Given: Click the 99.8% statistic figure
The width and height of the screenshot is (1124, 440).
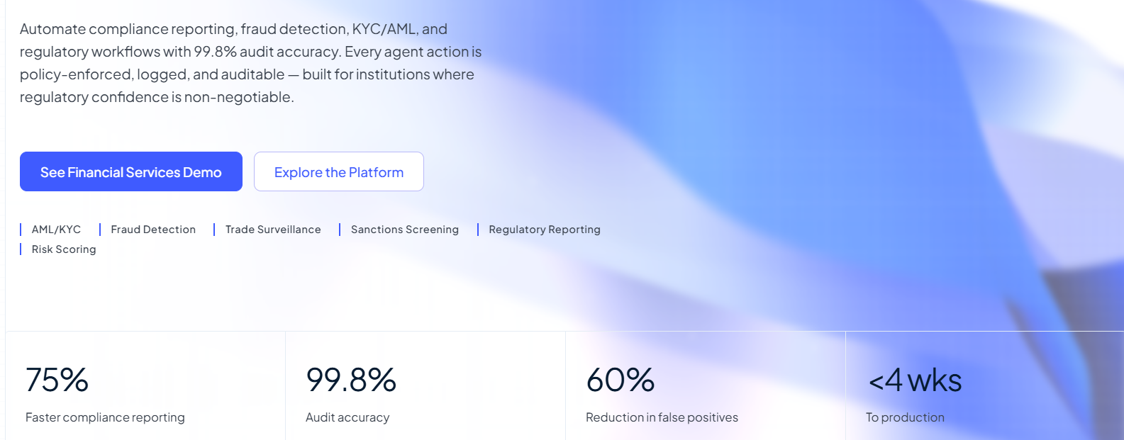Looking at the screenshot, I should click(x=351, y=380).
